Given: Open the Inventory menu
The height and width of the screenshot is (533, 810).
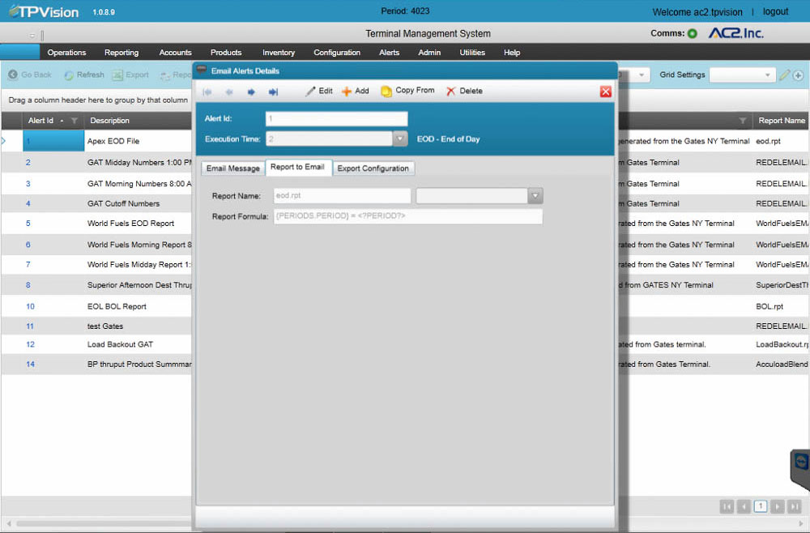Looking at the screenshot, I should click(279, 52).
